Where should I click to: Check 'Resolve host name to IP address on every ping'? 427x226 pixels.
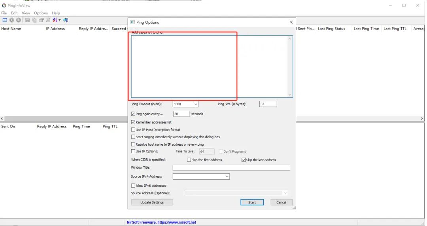point(133,144)
